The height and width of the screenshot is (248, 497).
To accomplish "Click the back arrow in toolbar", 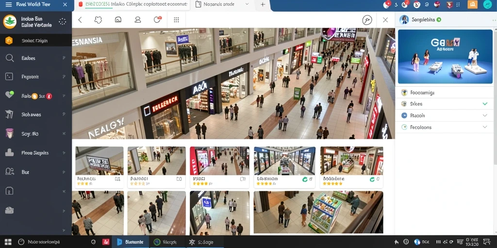I will 80,20.
